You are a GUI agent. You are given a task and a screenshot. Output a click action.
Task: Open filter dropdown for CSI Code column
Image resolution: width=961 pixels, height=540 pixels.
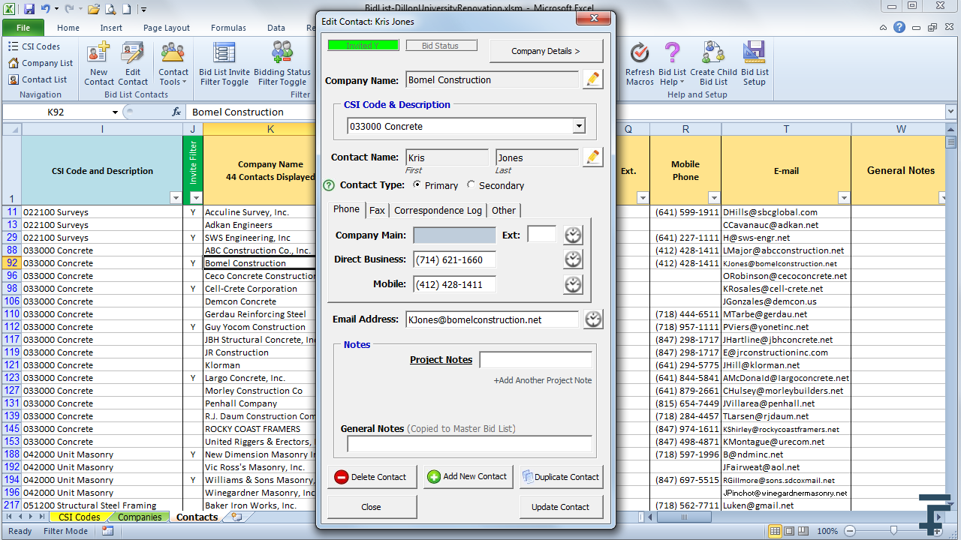pyautogui.click(x=176, y=198)
